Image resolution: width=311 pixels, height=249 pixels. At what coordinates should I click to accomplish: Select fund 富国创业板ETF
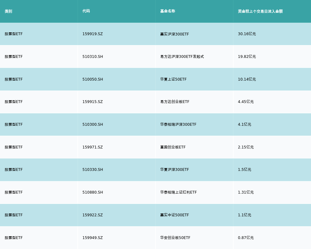173,147
